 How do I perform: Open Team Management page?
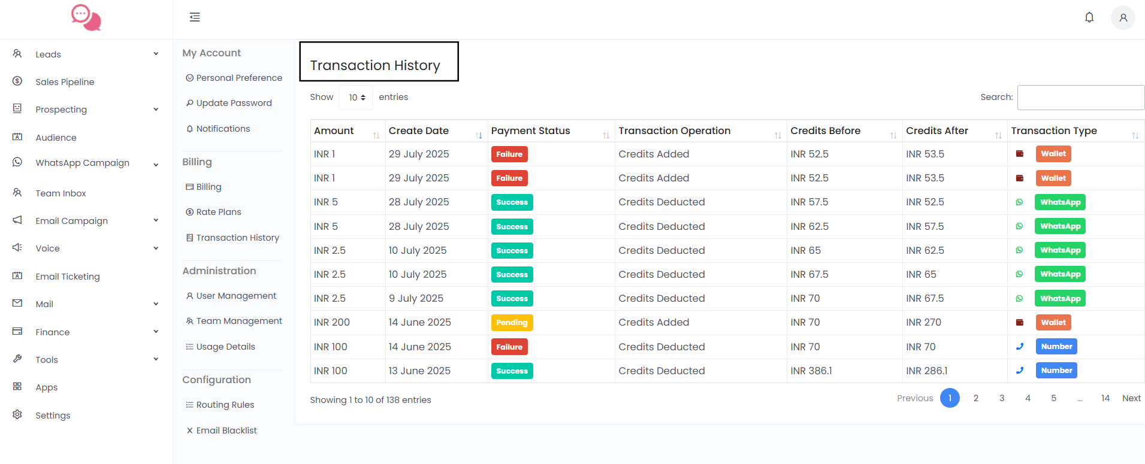234,321
